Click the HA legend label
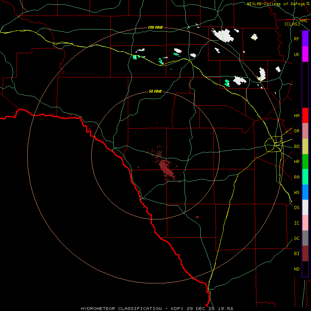311x311 pixels. 296,115
